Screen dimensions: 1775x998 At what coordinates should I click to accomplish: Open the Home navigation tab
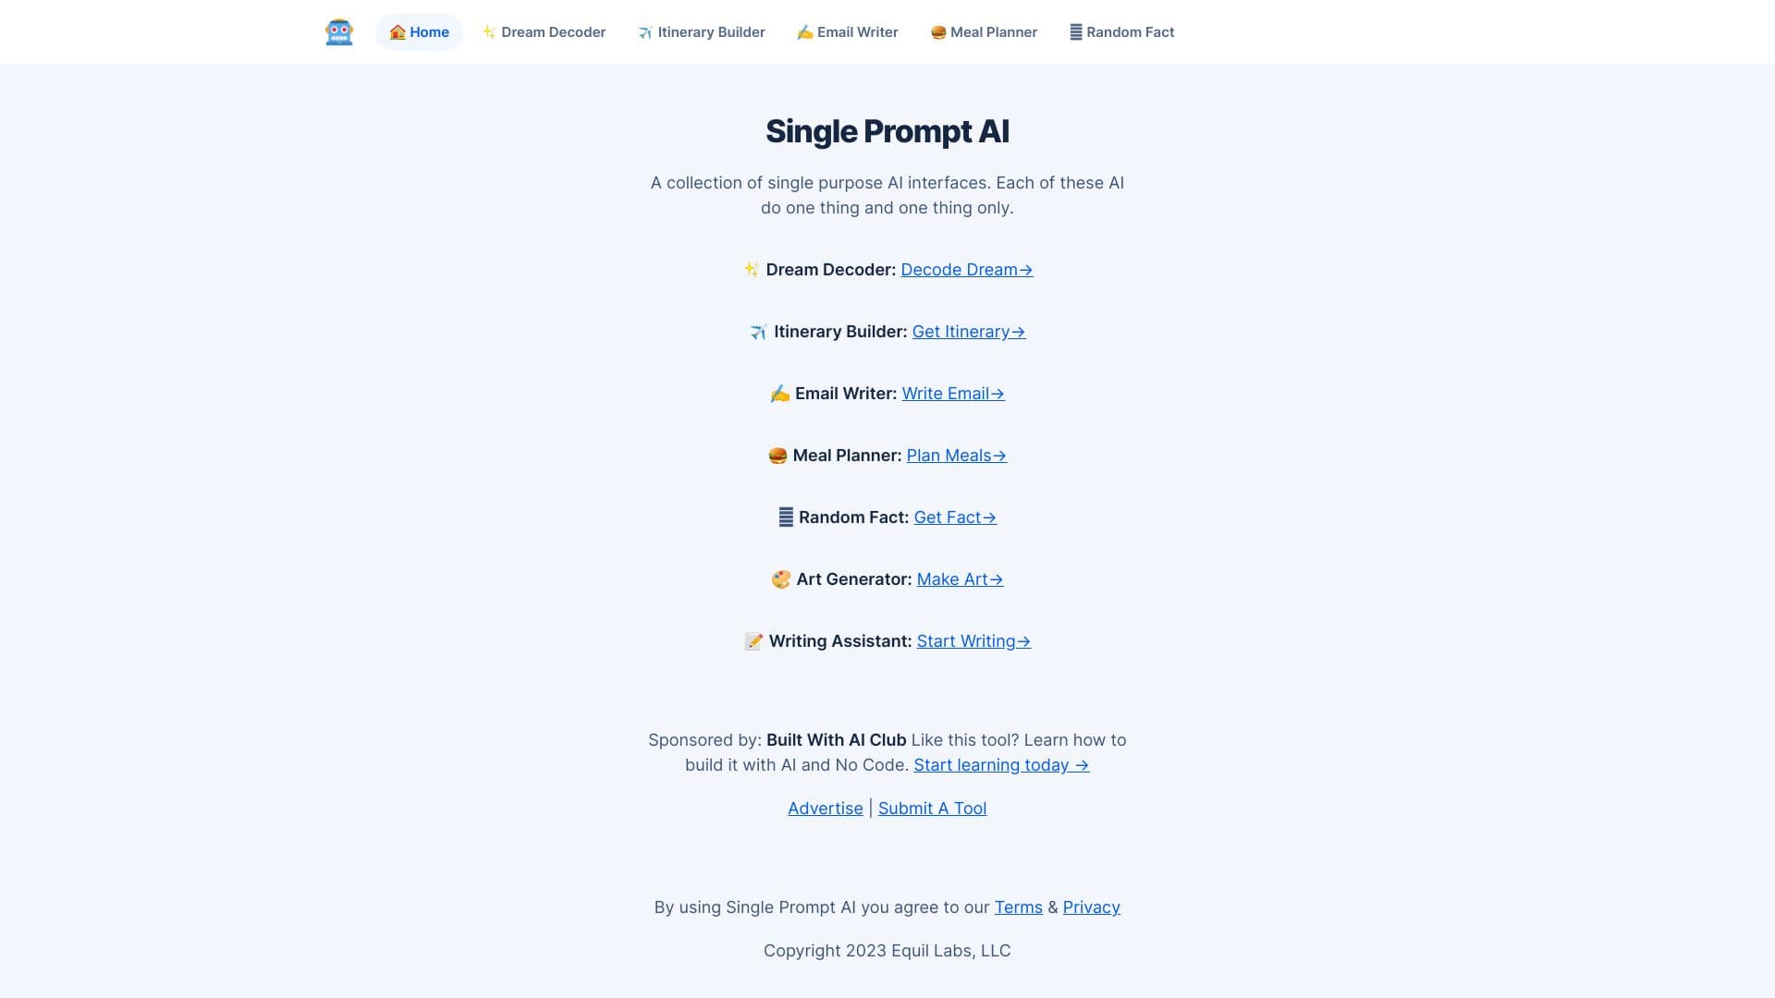419,31
